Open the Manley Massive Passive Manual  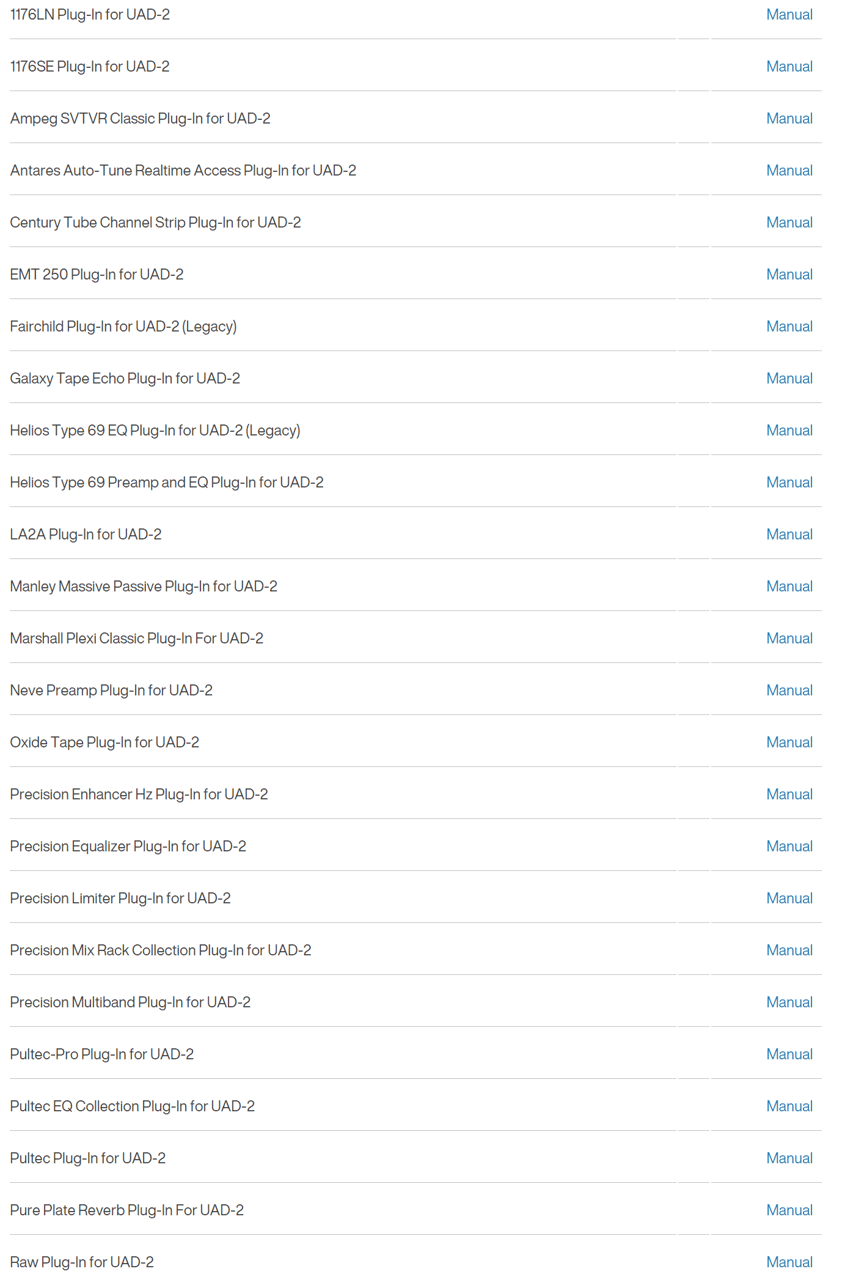click(789, 587)
